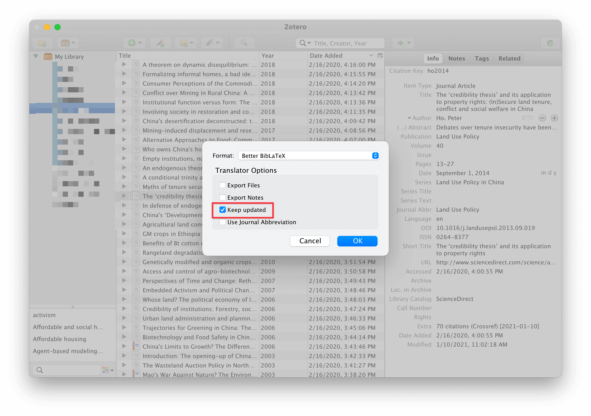Click Cancel in the export dialog
591x416 pixels.
310,241
